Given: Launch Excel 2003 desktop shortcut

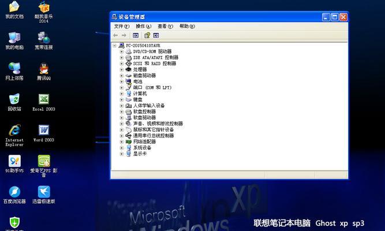Looking at the screenshot, I should [44, 102].
